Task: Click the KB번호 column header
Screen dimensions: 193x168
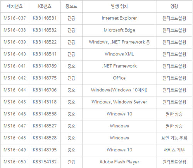Action: (x=45, y=6)
